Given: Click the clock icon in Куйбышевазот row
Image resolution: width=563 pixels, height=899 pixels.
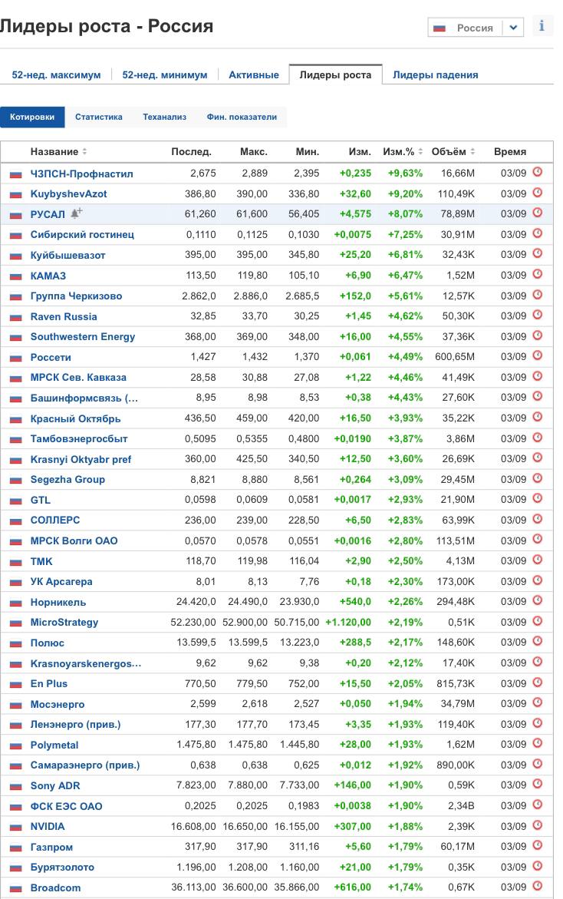Looking at the screenshot, I should (537, 253).
